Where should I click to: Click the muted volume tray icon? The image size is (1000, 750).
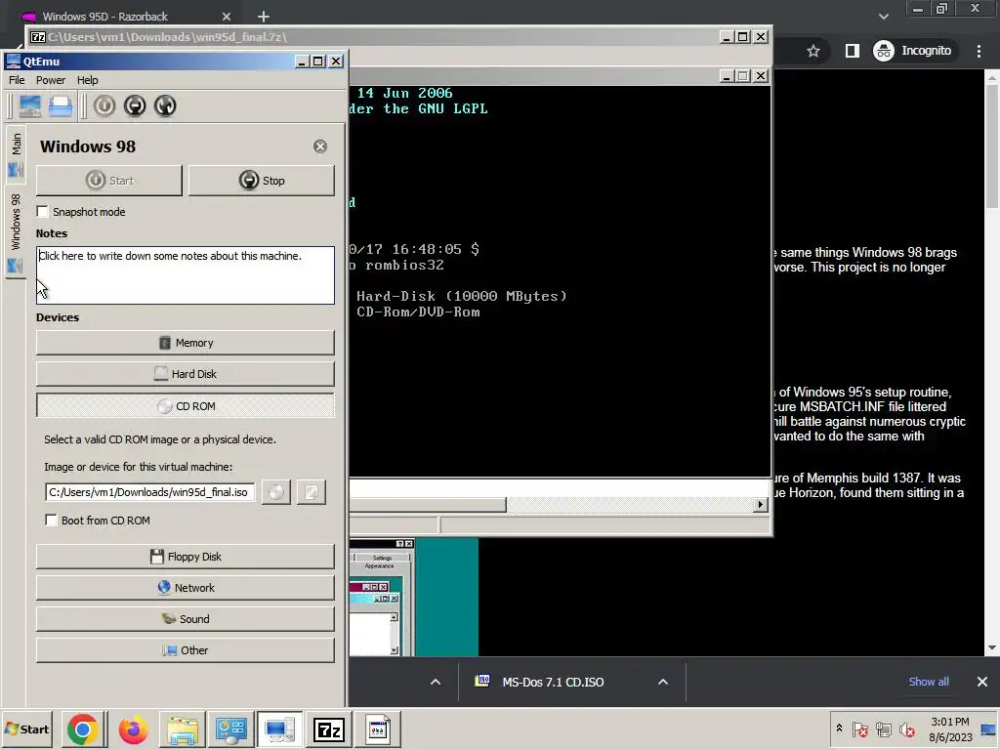(906, 729)
